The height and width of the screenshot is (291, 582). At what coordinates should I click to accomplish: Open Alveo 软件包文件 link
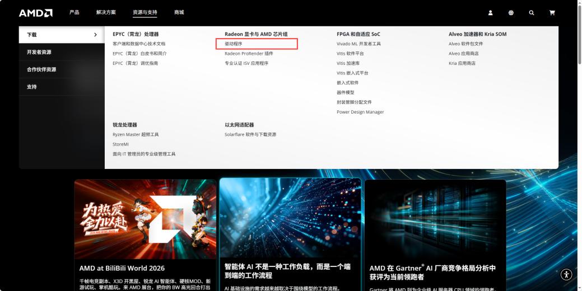466,44
